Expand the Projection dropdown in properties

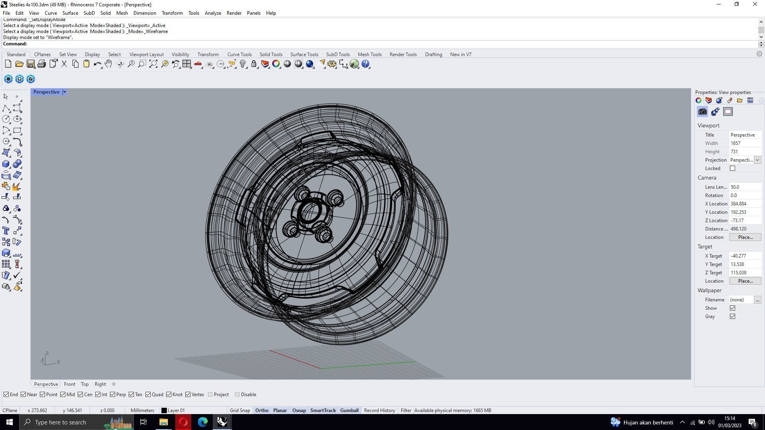(757, 160)
